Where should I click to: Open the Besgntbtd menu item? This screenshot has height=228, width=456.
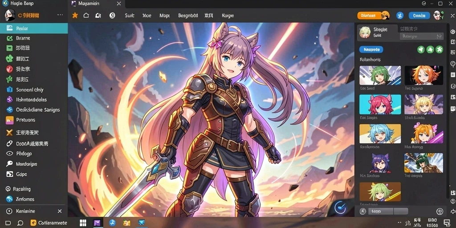click(188, 16)
